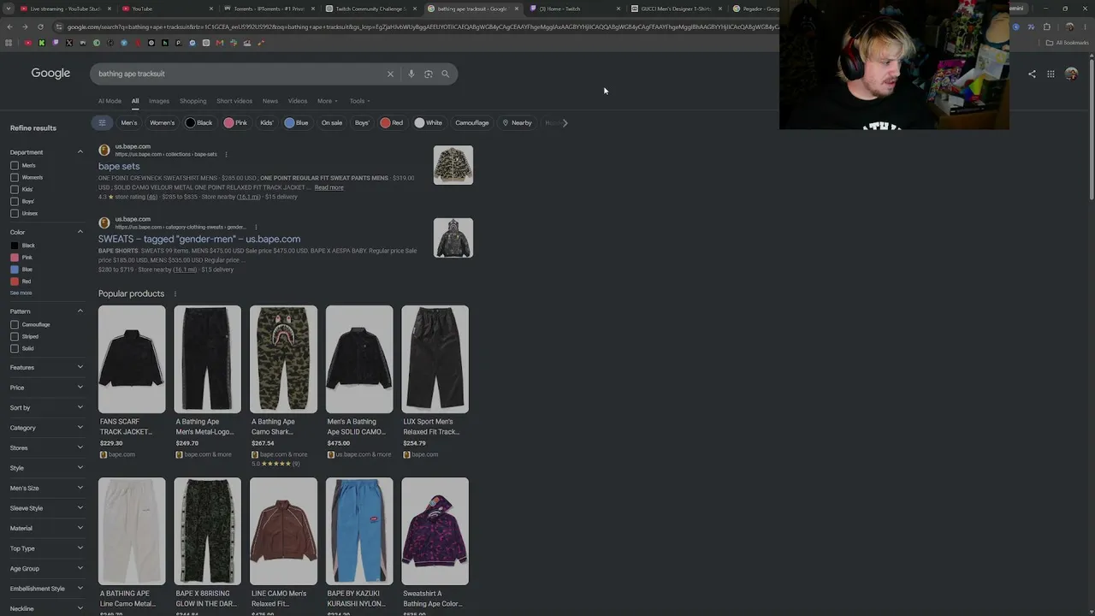
Task: Switch to the Shopping search tab
Action: [192, 101]
